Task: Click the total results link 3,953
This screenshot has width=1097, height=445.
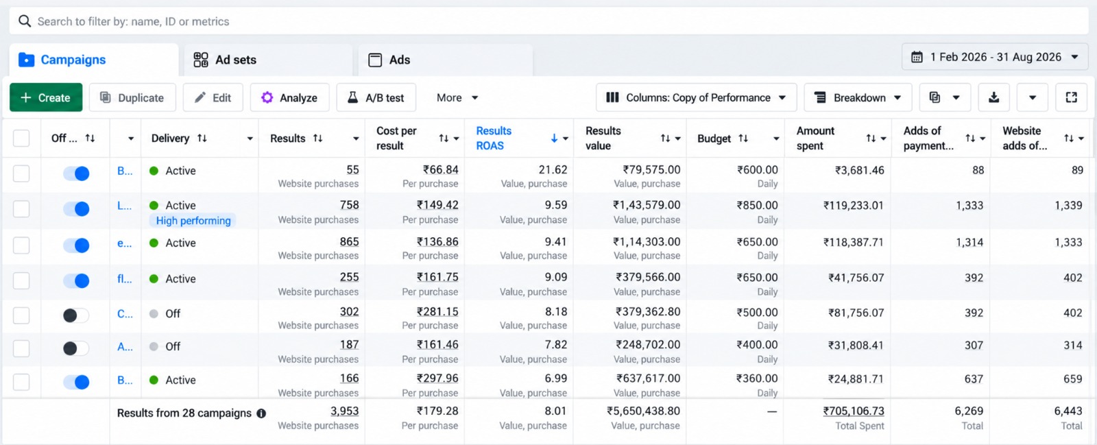Action: click(x=344, y=411)
